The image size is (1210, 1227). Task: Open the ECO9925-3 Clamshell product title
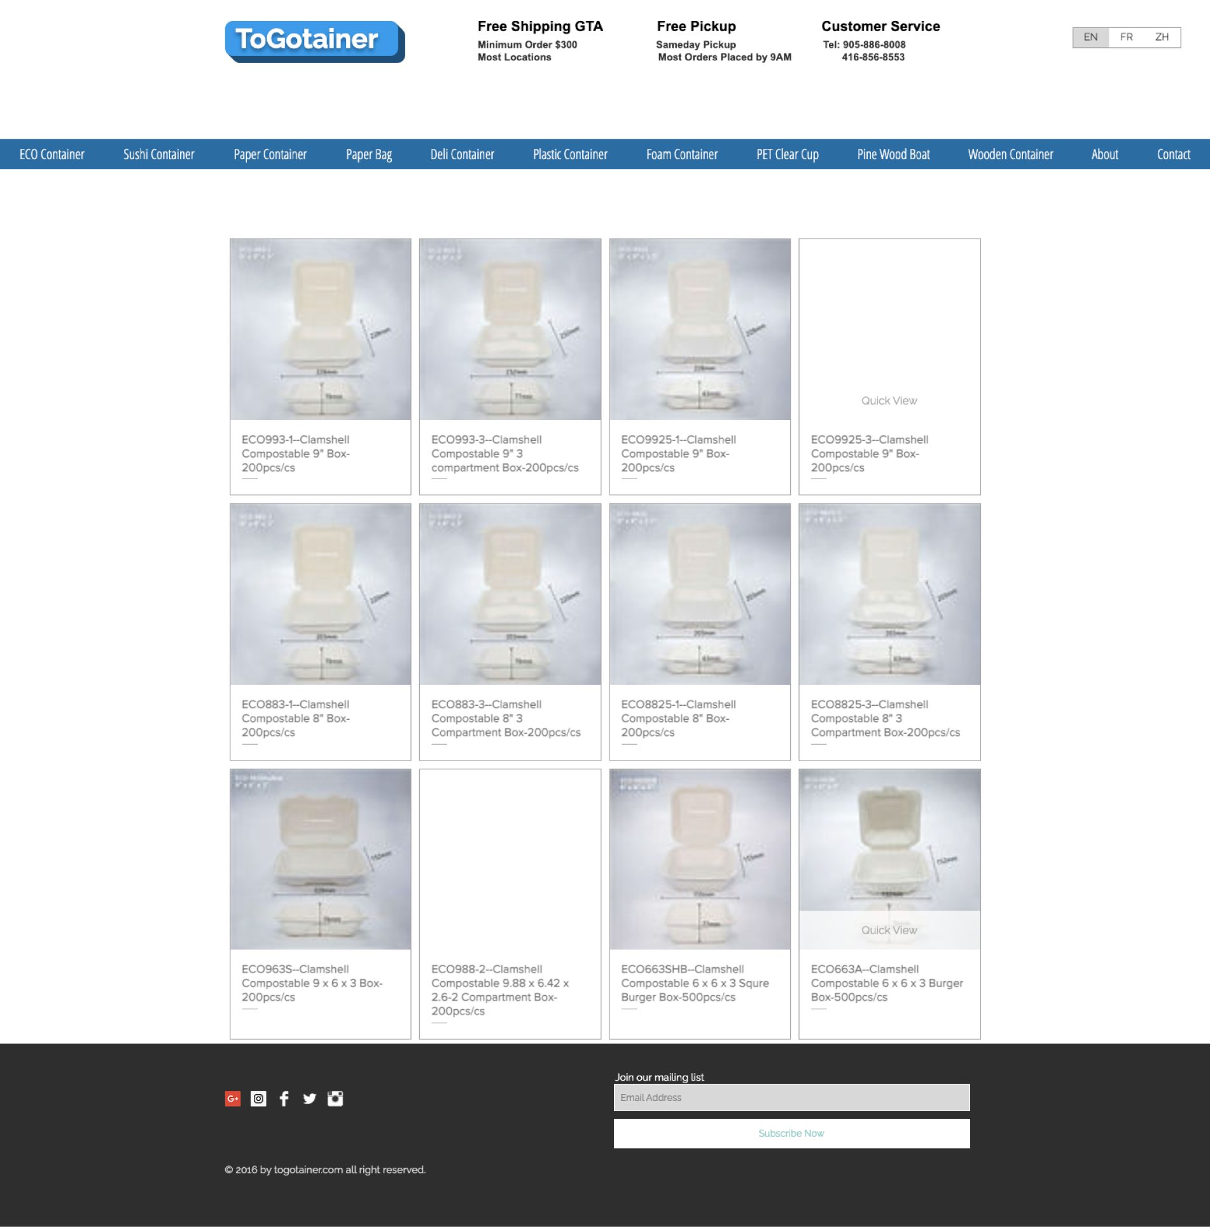pos(869,453)
